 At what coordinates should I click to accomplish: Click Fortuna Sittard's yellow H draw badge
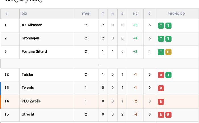[x=168, y=52]
